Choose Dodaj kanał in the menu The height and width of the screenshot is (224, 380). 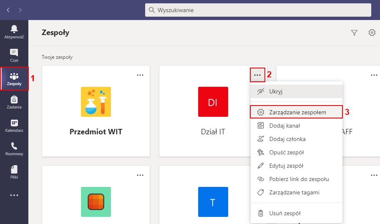(297, 126)
